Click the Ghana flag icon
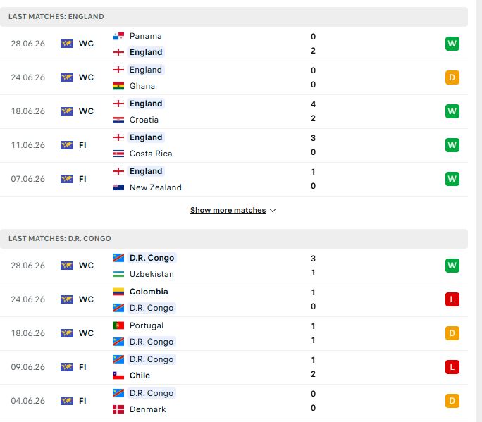 click(118, 86)
